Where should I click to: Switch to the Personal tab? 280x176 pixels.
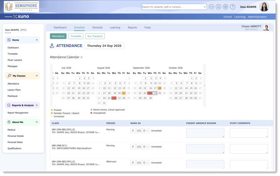[97, 28]
